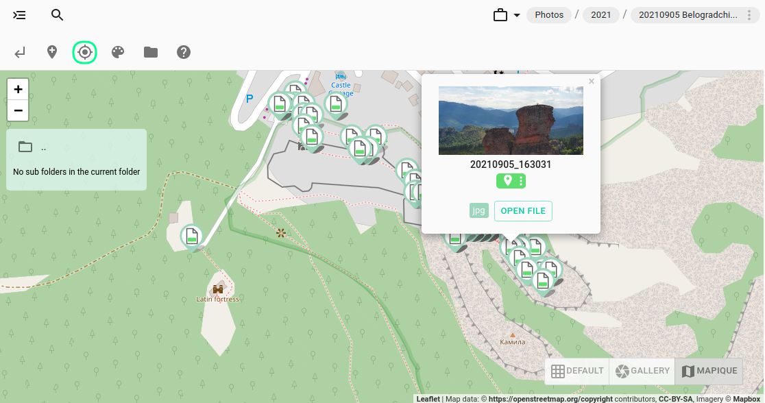The width and height of the screenshot is (765, 403).
Task: Click the 20210905_163031 photo thumbnail
Action: point(511,120)
